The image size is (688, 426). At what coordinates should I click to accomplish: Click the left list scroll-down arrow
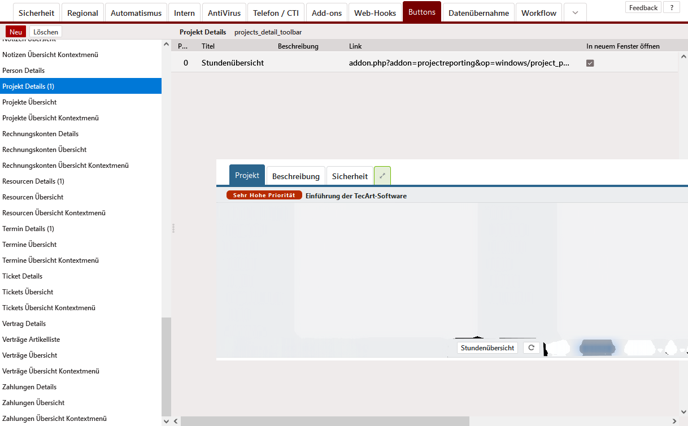[166, 421]
